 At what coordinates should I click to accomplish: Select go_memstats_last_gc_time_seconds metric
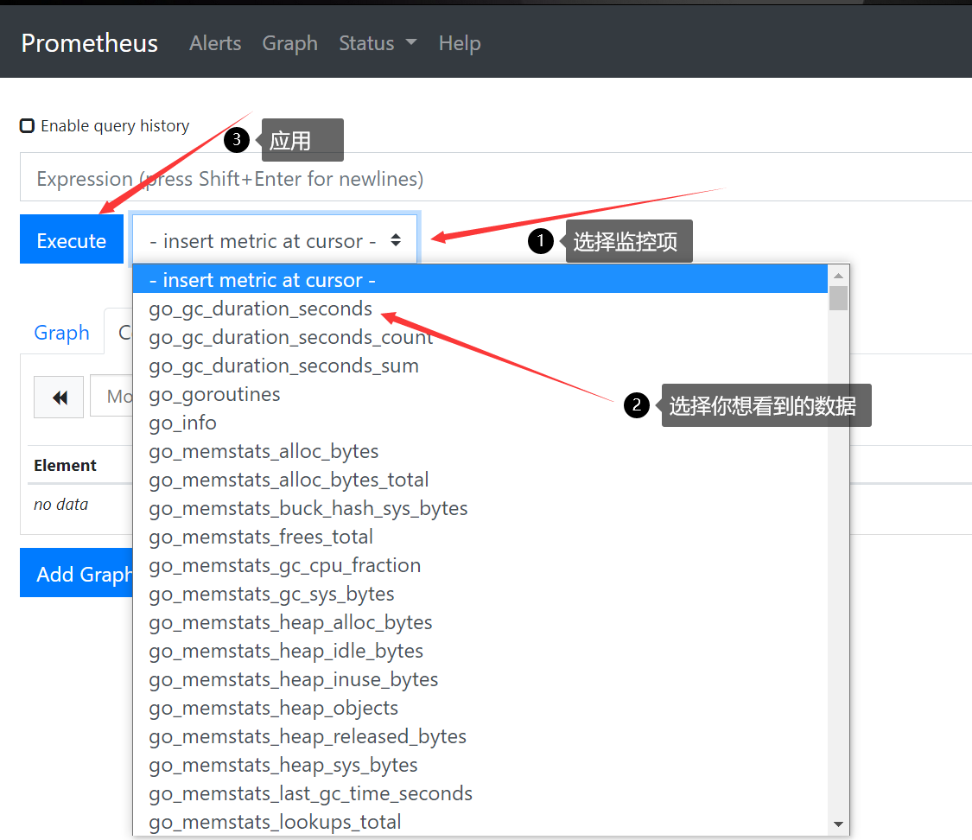480,792
